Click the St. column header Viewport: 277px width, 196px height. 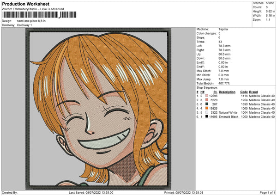tap(215, 92)
